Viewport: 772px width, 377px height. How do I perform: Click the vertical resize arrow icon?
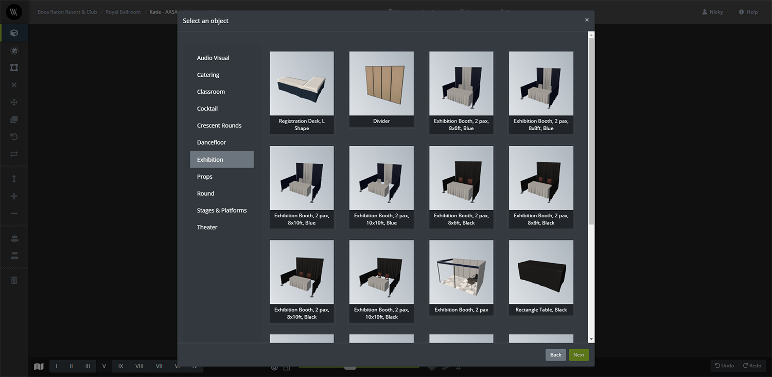(x=14, y=179)
